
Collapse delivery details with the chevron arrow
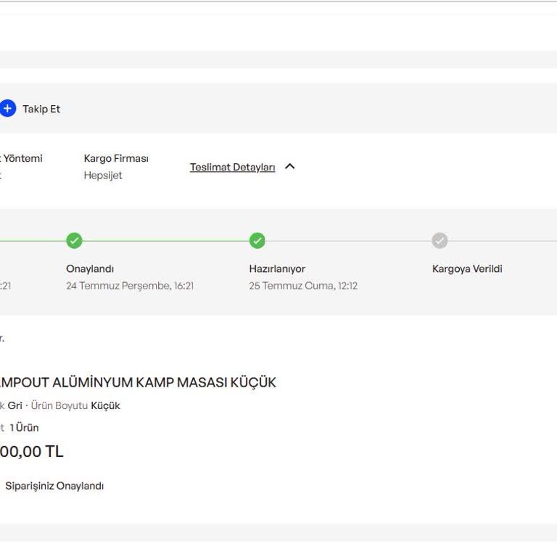pos(290,167)
